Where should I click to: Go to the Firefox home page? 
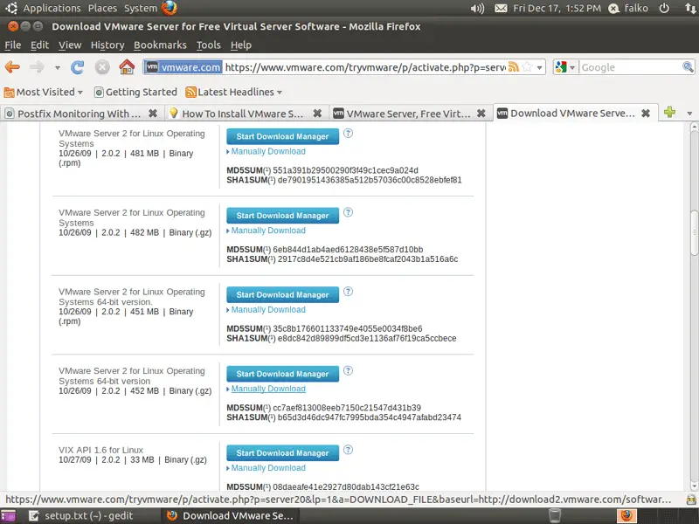(127, 67)
